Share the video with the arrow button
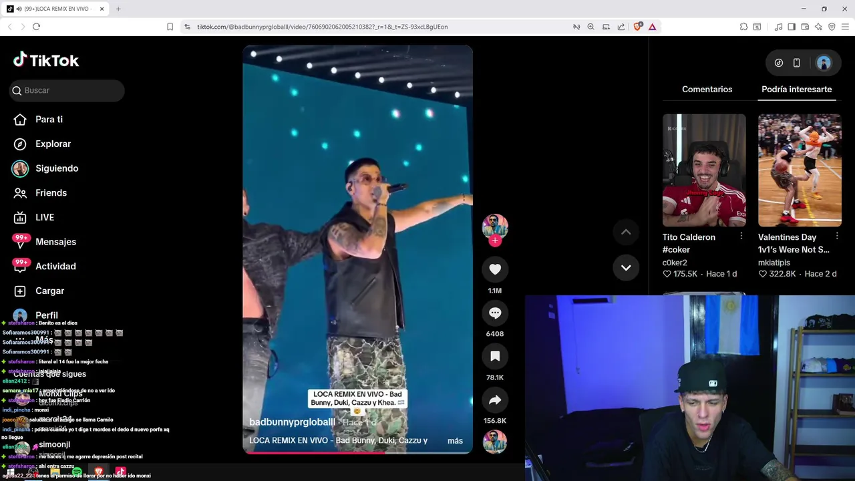Image resolution: width=855 pixels, height=481 pixels. pyautogui.click(x=495, y=399)
